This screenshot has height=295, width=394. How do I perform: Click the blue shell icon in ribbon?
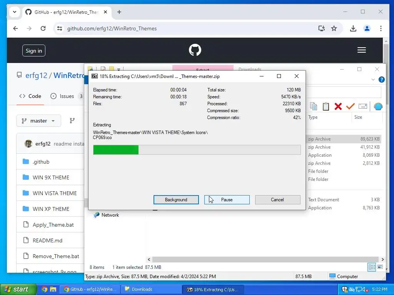[x=378, y=106]
